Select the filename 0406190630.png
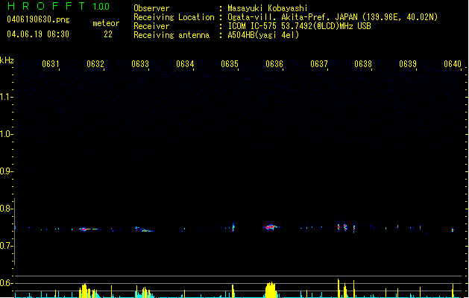Image resolution: width=469 pixels, height=298 pixels. click(x=38, y=19)
